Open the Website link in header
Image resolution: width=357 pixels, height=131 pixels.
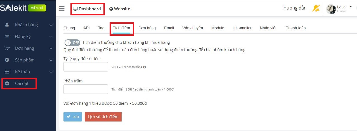pos(120,9)
